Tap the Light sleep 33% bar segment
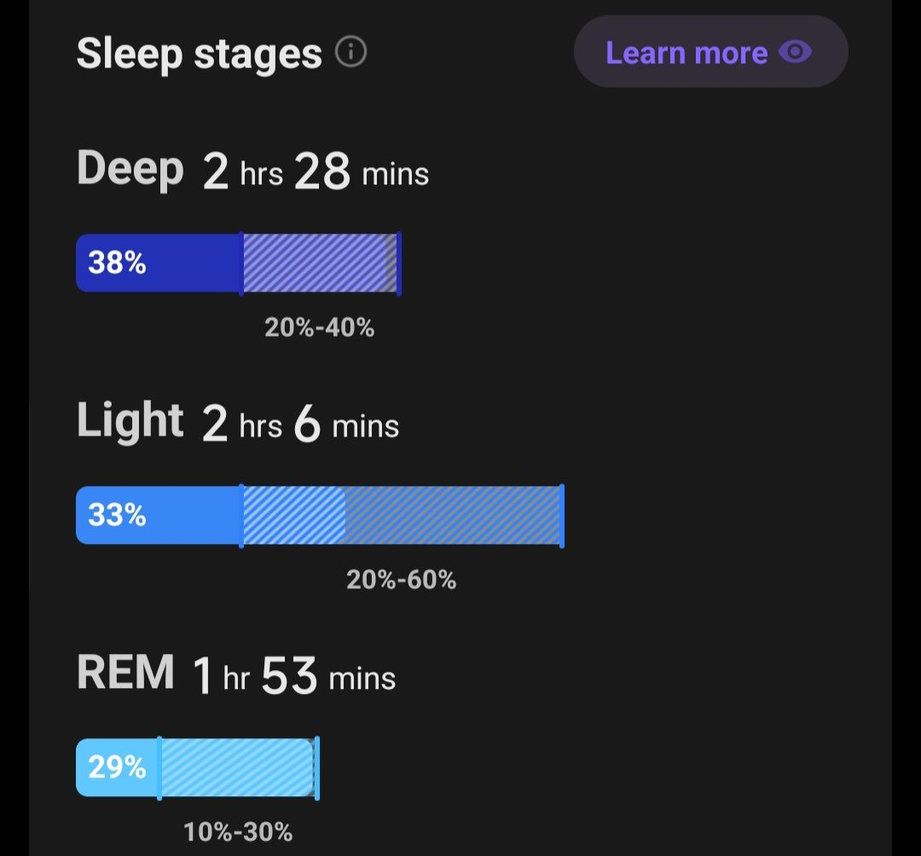 click(x=158, y=515)
